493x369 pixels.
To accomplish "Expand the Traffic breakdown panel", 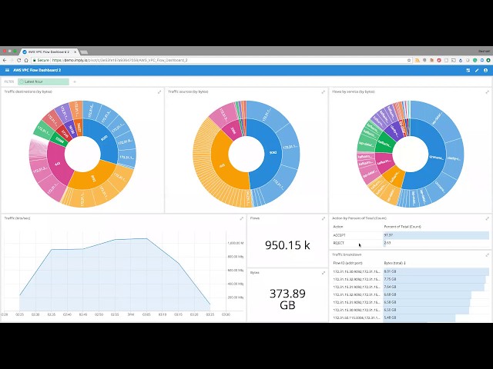I will (x=488, y=254).
